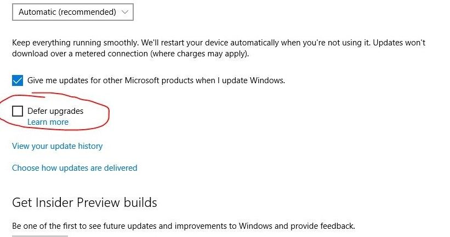Enable the Defer upgrades checkbox

18,111
